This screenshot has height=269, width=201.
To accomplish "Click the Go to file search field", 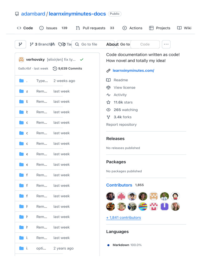I will point(89,44).
